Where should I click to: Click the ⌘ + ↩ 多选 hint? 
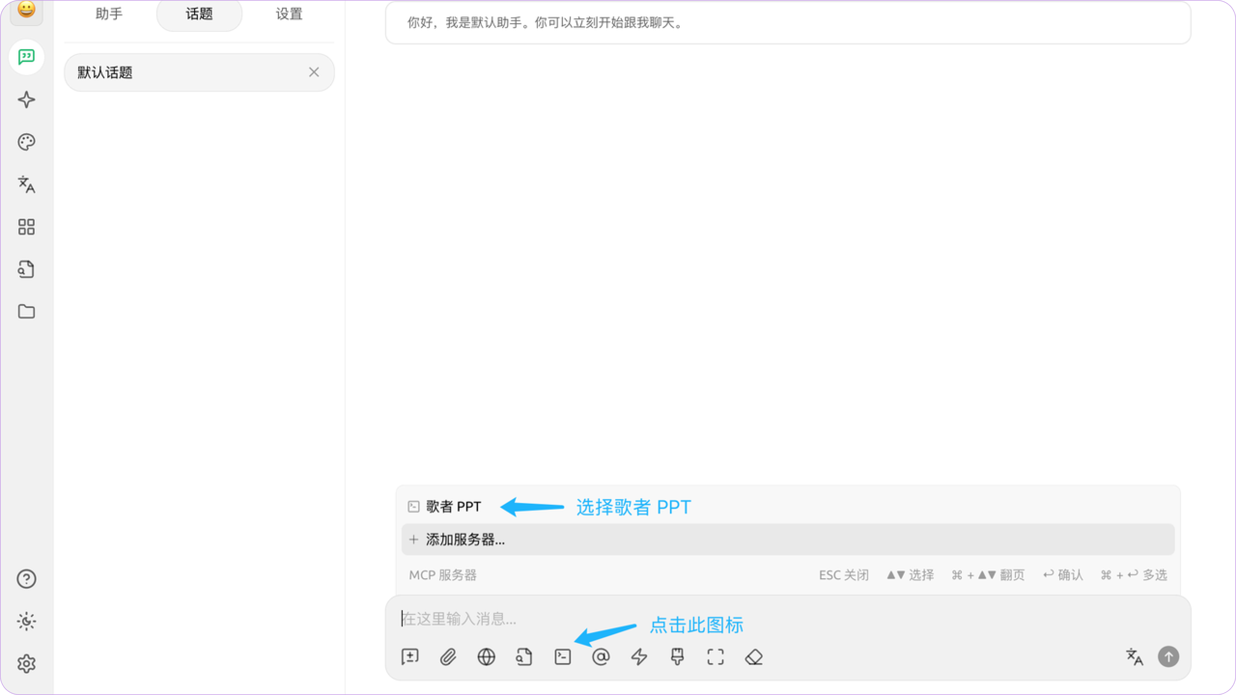(x=1134, y=575)
